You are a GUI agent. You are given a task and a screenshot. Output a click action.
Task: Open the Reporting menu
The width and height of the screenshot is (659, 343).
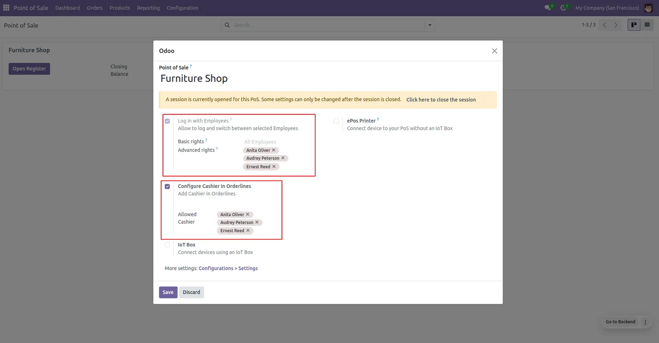148,8
